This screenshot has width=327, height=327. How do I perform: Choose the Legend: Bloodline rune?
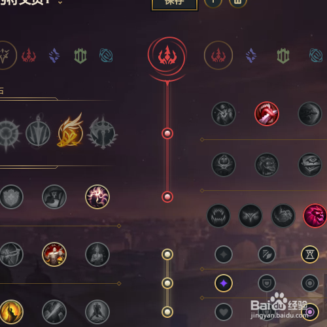click(97, 254)
